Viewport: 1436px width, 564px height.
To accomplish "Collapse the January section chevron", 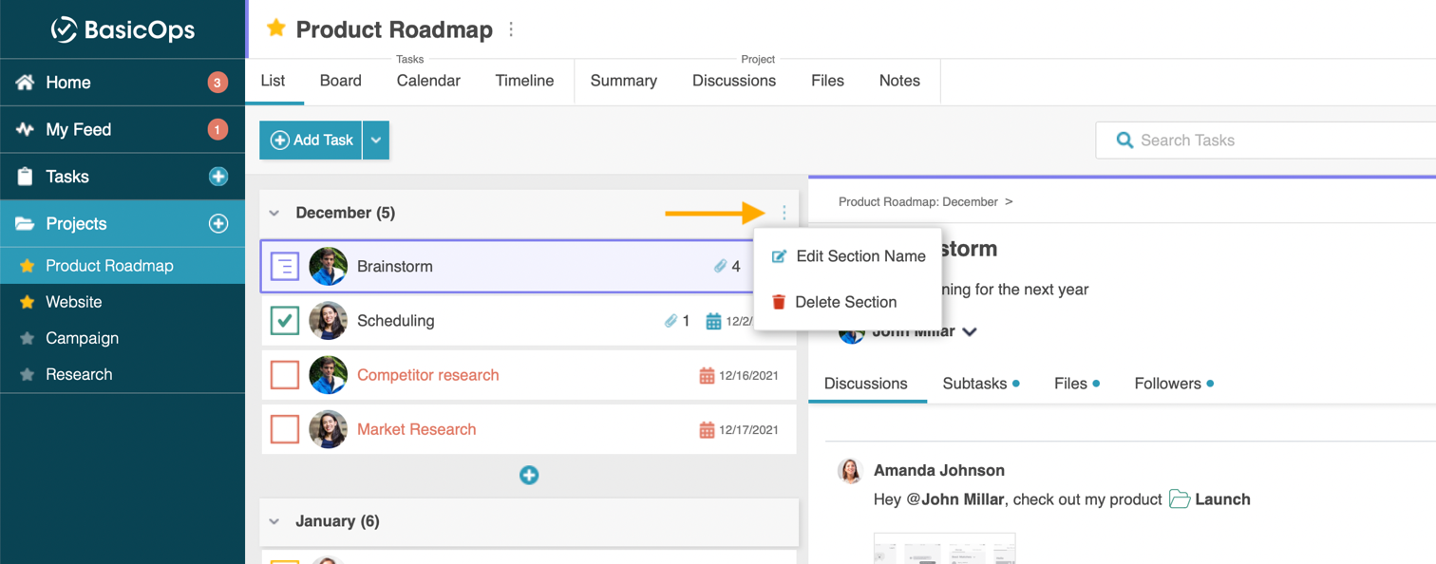I will point(274,521).
